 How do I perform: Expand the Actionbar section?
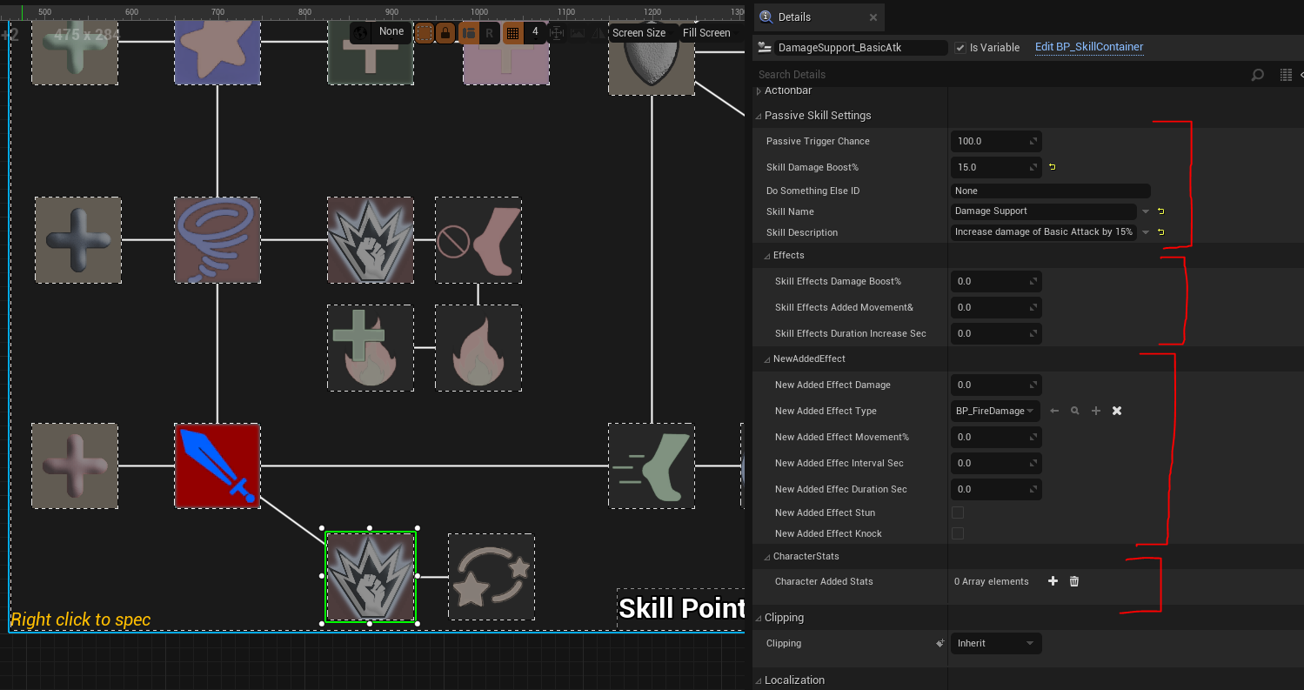point(759,91)
